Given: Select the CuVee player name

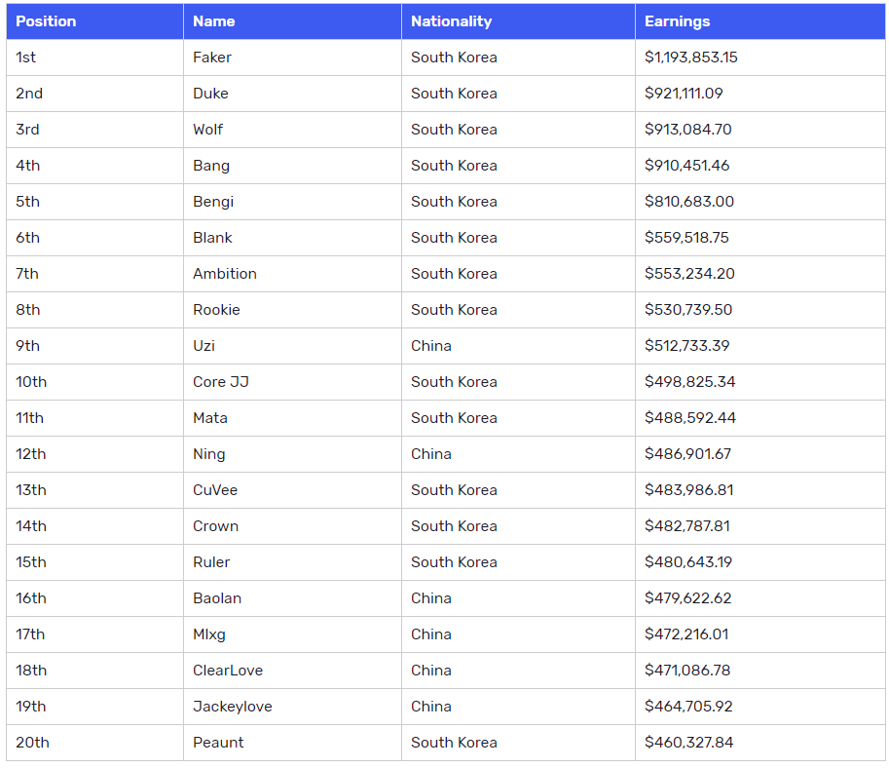Looking at the screenshot, I should 215,490.
